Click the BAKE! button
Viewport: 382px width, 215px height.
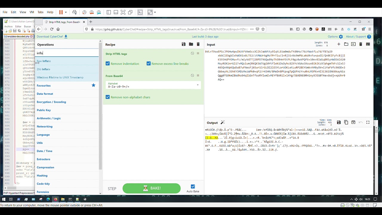[x=152, y=188]
